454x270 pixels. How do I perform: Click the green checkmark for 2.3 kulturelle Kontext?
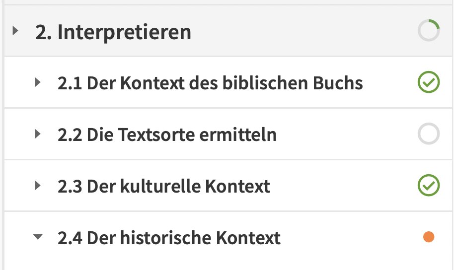(x=429, y=185)
